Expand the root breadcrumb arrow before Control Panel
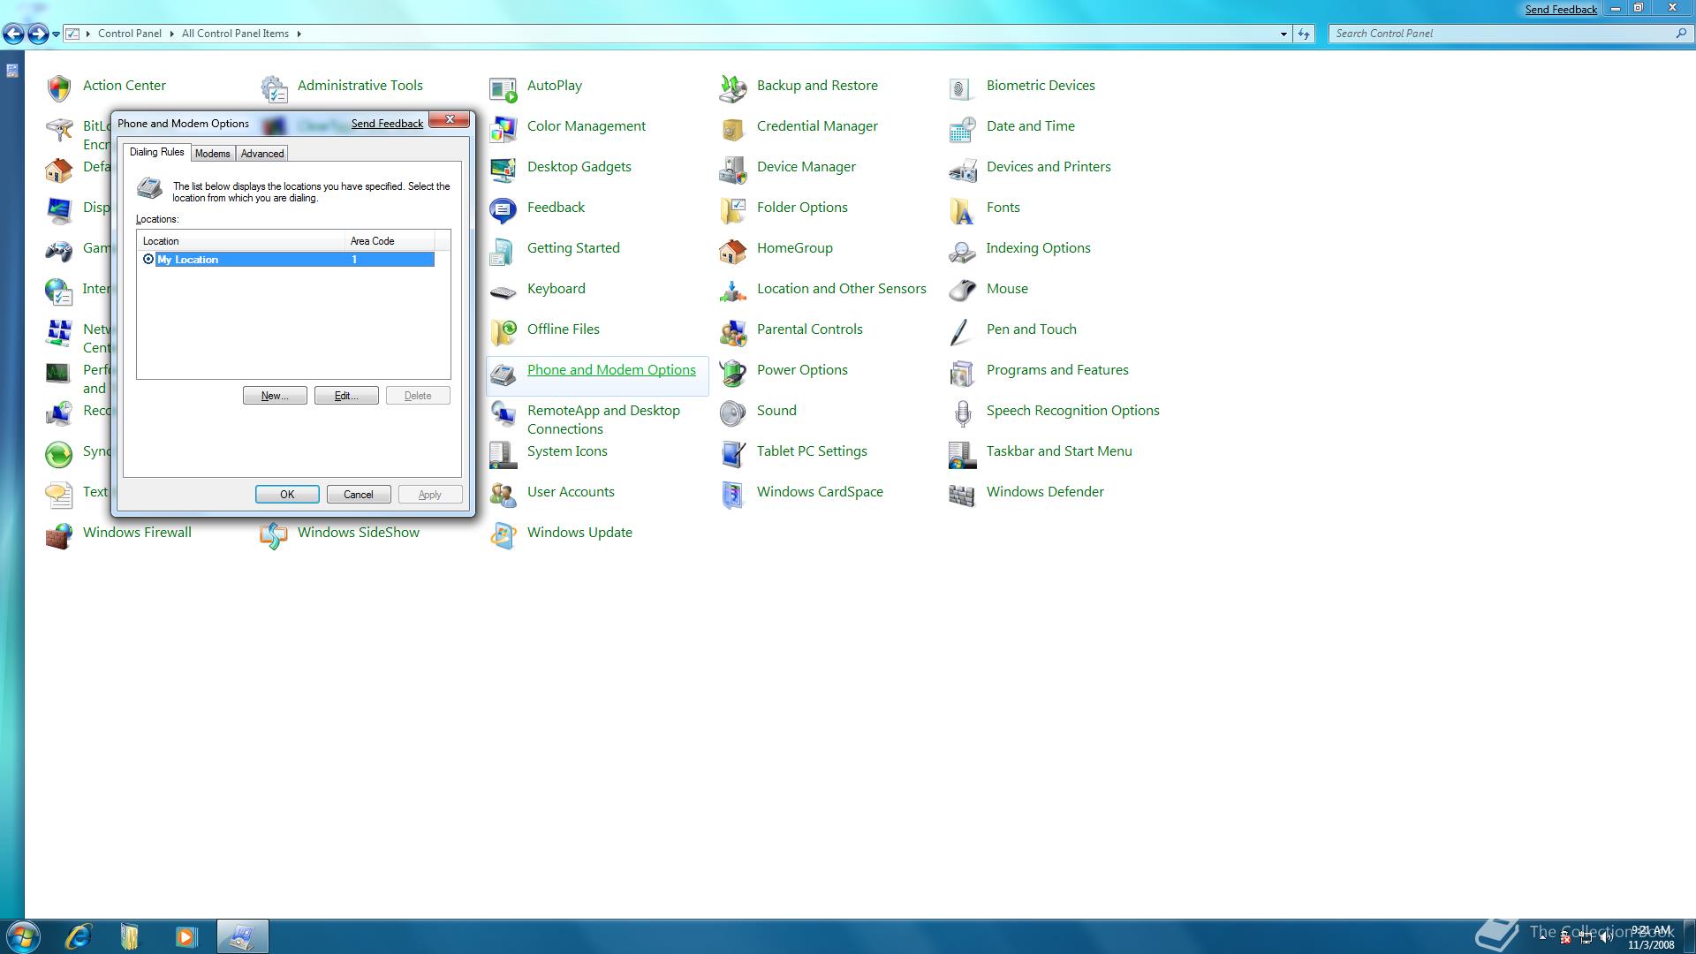1696x954 pixels. [87, 34]
